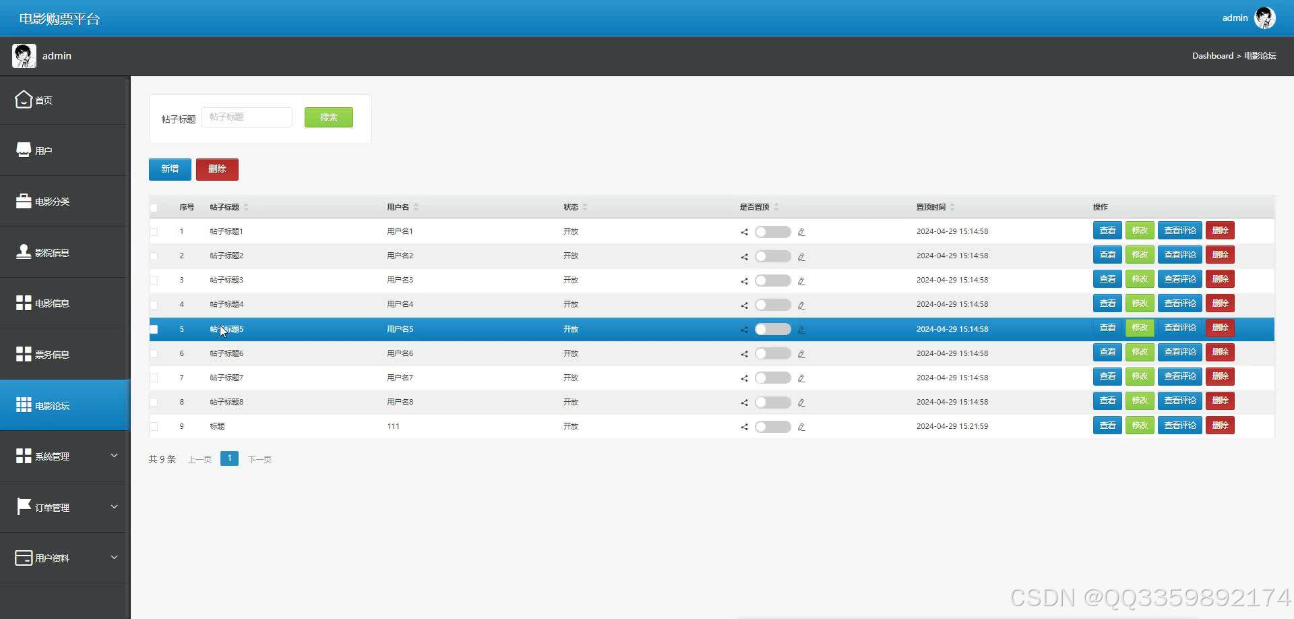Sort by the 置顶时间 column arrows
Viewport: 1294px width, 619px height.
click(x=952, y=207)
